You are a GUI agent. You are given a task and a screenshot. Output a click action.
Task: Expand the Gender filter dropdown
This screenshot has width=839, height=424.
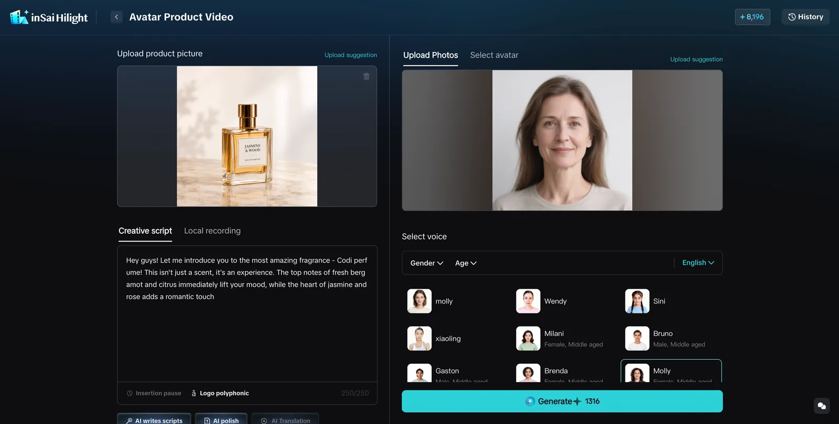click(427, 263)
